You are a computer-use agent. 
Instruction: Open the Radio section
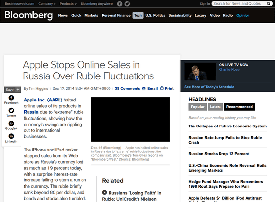pyautogui.click(x=228, y=15)
